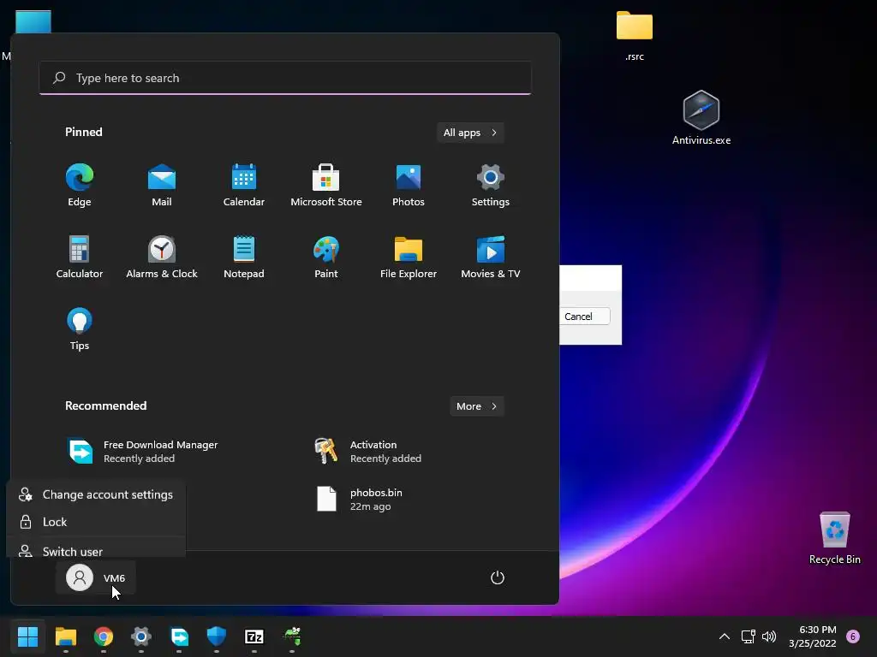Screen dimensions: 877x657
Task: Open the network status tray icon
Action: (x=748, y=636)
